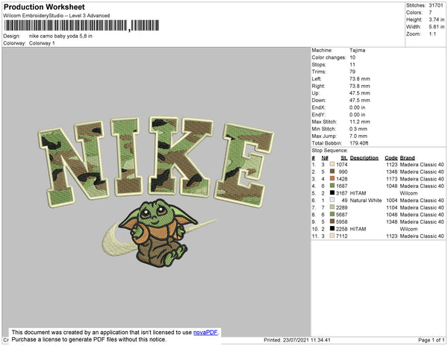This screenshot has width=448, height=346.
Task: Select 'Wilcom EmbroideryStudio – Level 3 Advanced' text
Action: coord(57,16)
